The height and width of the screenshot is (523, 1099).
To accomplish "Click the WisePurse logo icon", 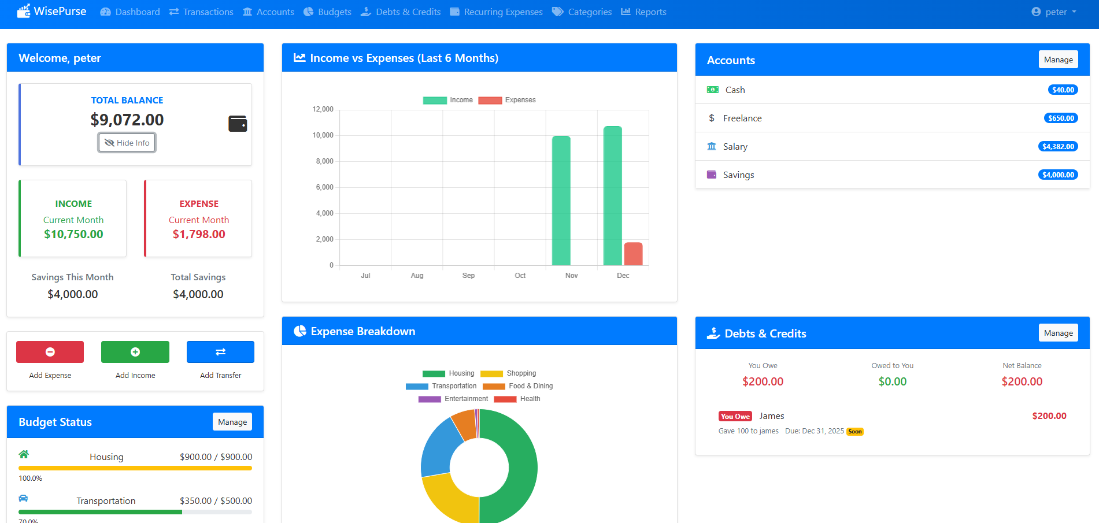I will click(x=23, y=10).
